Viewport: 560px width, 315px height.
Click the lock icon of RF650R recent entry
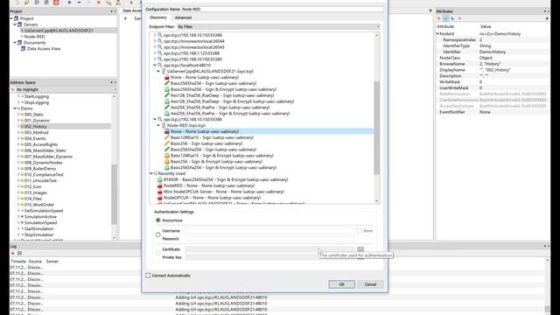coord(160,179)
